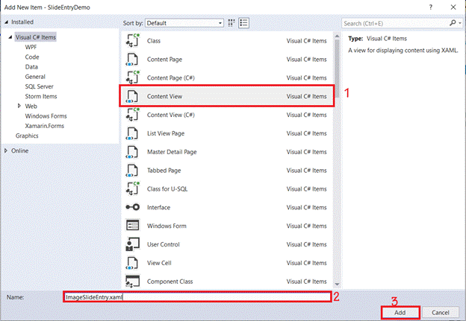Click the List View Page template icon
The image size is (466, 321).
point(132,133)
